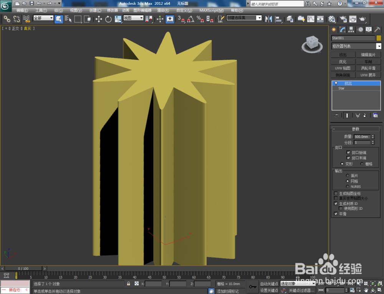Image resolution: width=384 pixels, height=294 pixels.
Task: Collapse the 参数 rollout
Action: point(356,129)
